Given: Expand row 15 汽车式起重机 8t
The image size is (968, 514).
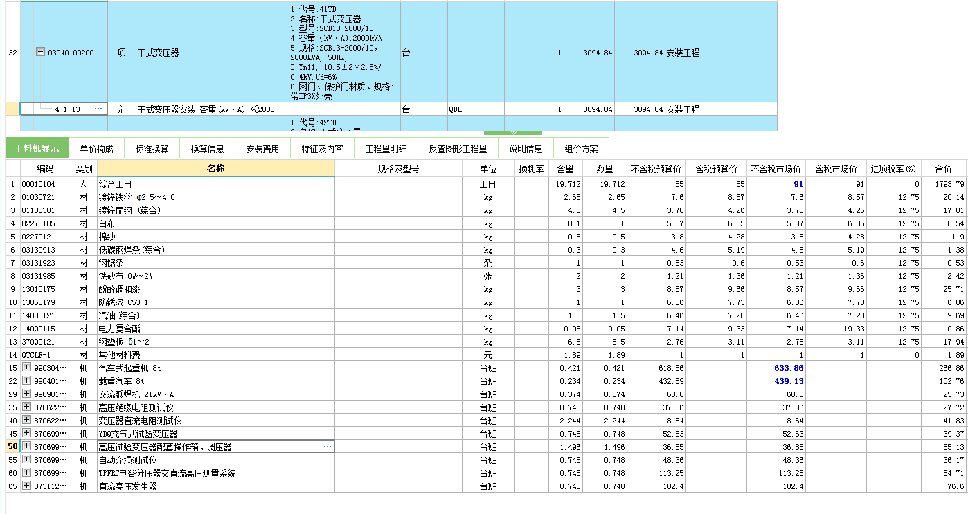Looking at the screenshot, I should [27, 368].
